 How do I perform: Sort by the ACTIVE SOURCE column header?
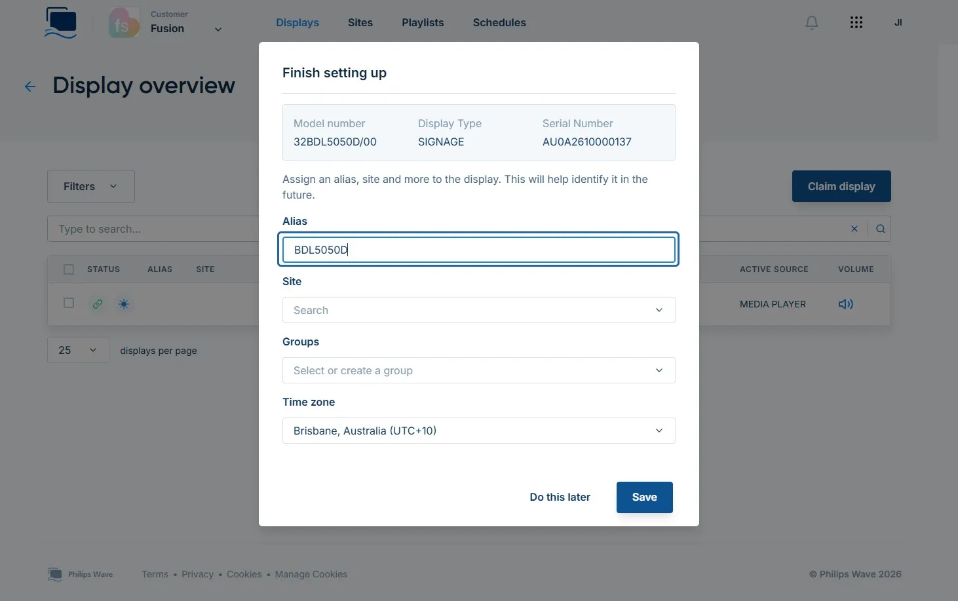774,269
